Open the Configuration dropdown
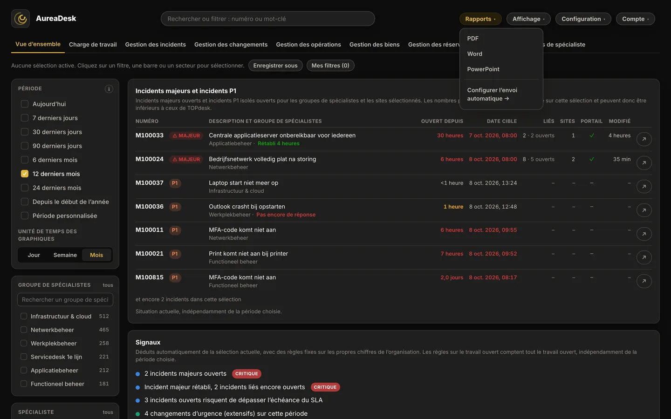Viewport: 671px width, 419px height. point(583,19)
